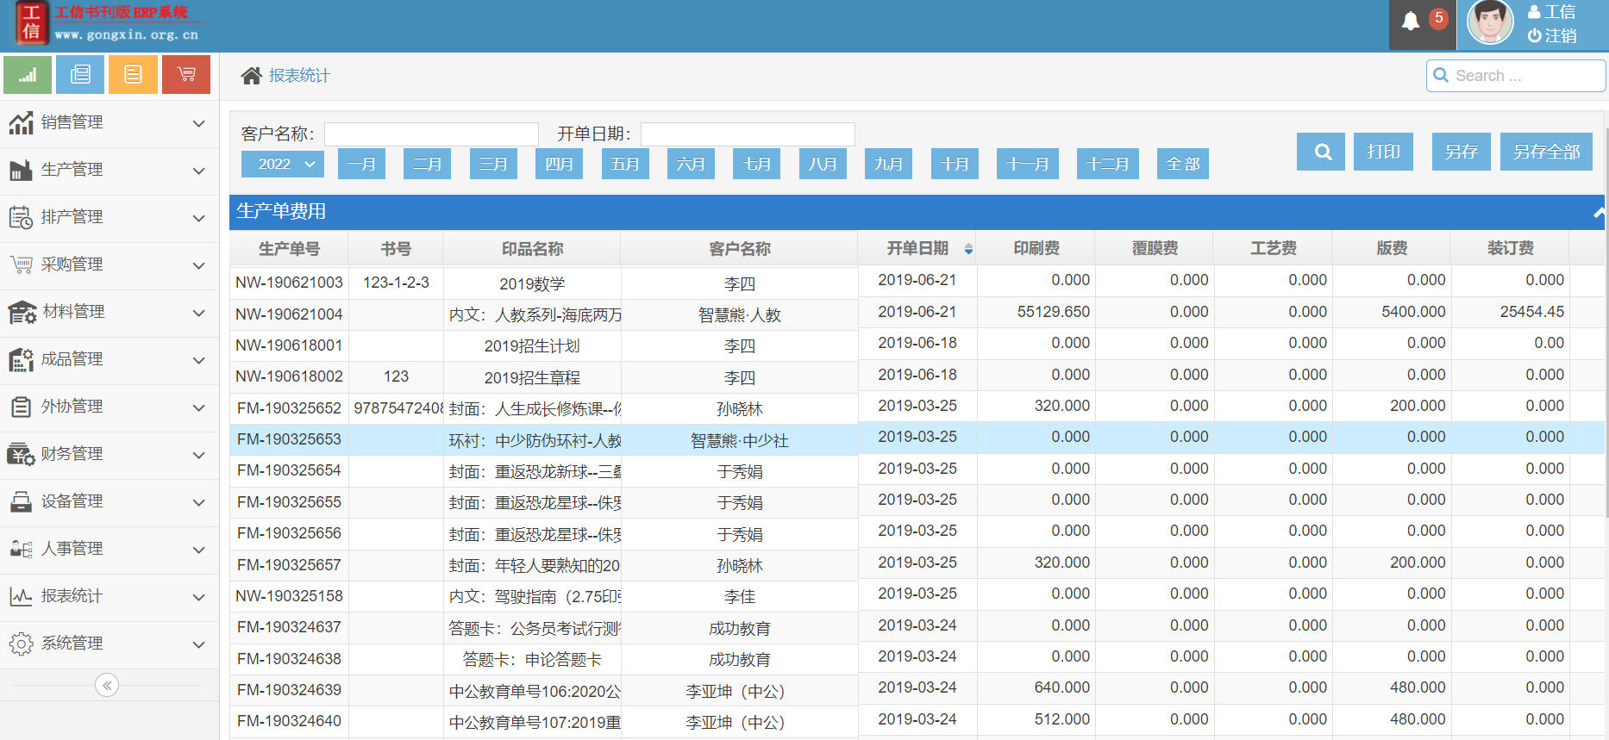Click the green bar chart shortcut icon
Image resolution: width=1609 pixels, height=740 pixels.
28,75
